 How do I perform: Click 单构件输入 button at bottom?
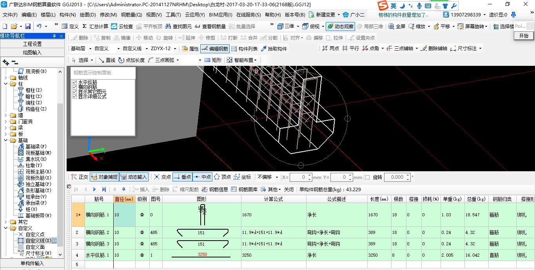[x=32, y=263]
